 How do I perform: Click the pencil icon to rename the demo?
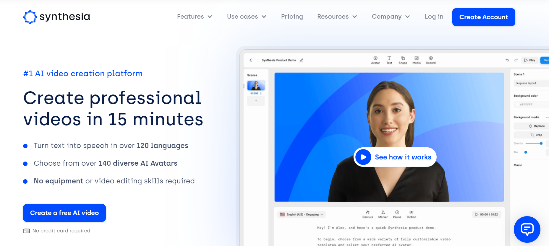(302, 60)
